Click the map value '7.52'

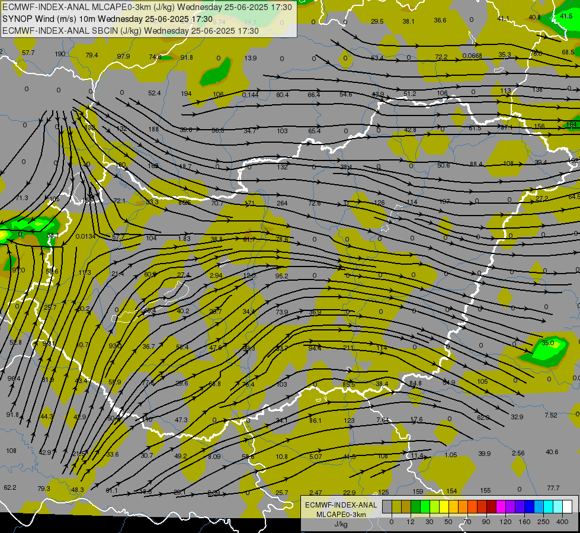click(x=551, y=415)
